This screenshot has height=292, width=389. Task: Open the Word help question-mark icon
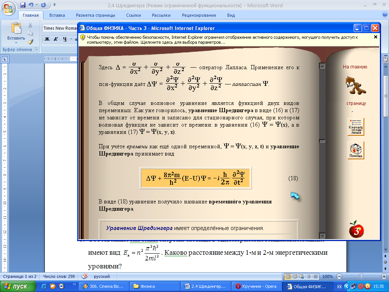(384, 15)
